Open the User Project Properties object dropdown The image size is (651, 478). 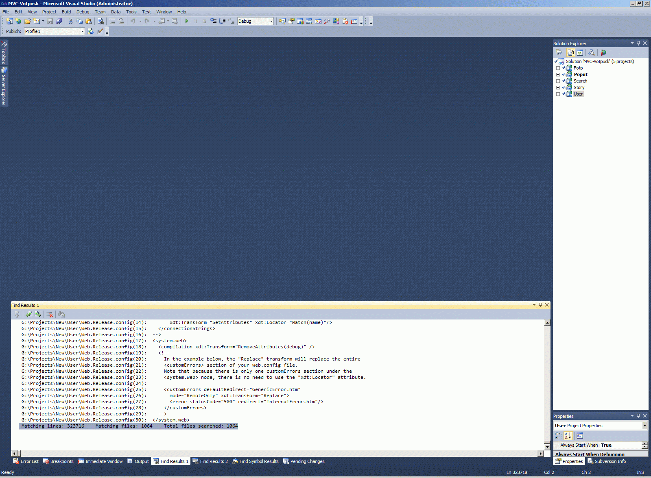[x=644, y=426]
